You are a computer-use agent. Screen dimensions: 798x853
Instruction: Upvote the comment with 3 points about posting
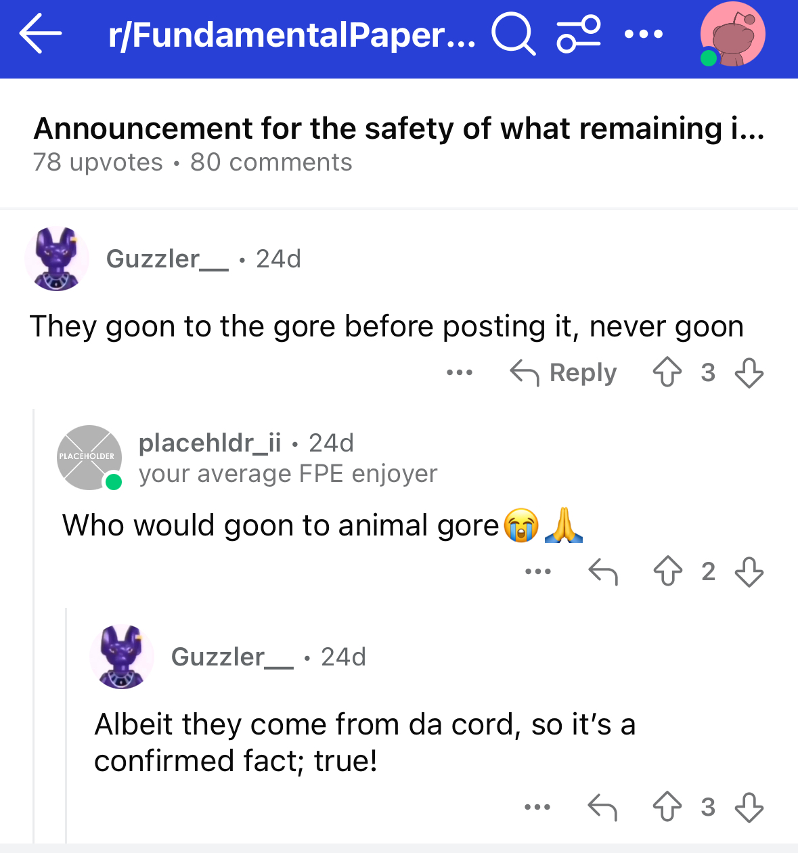coord(667,372)
